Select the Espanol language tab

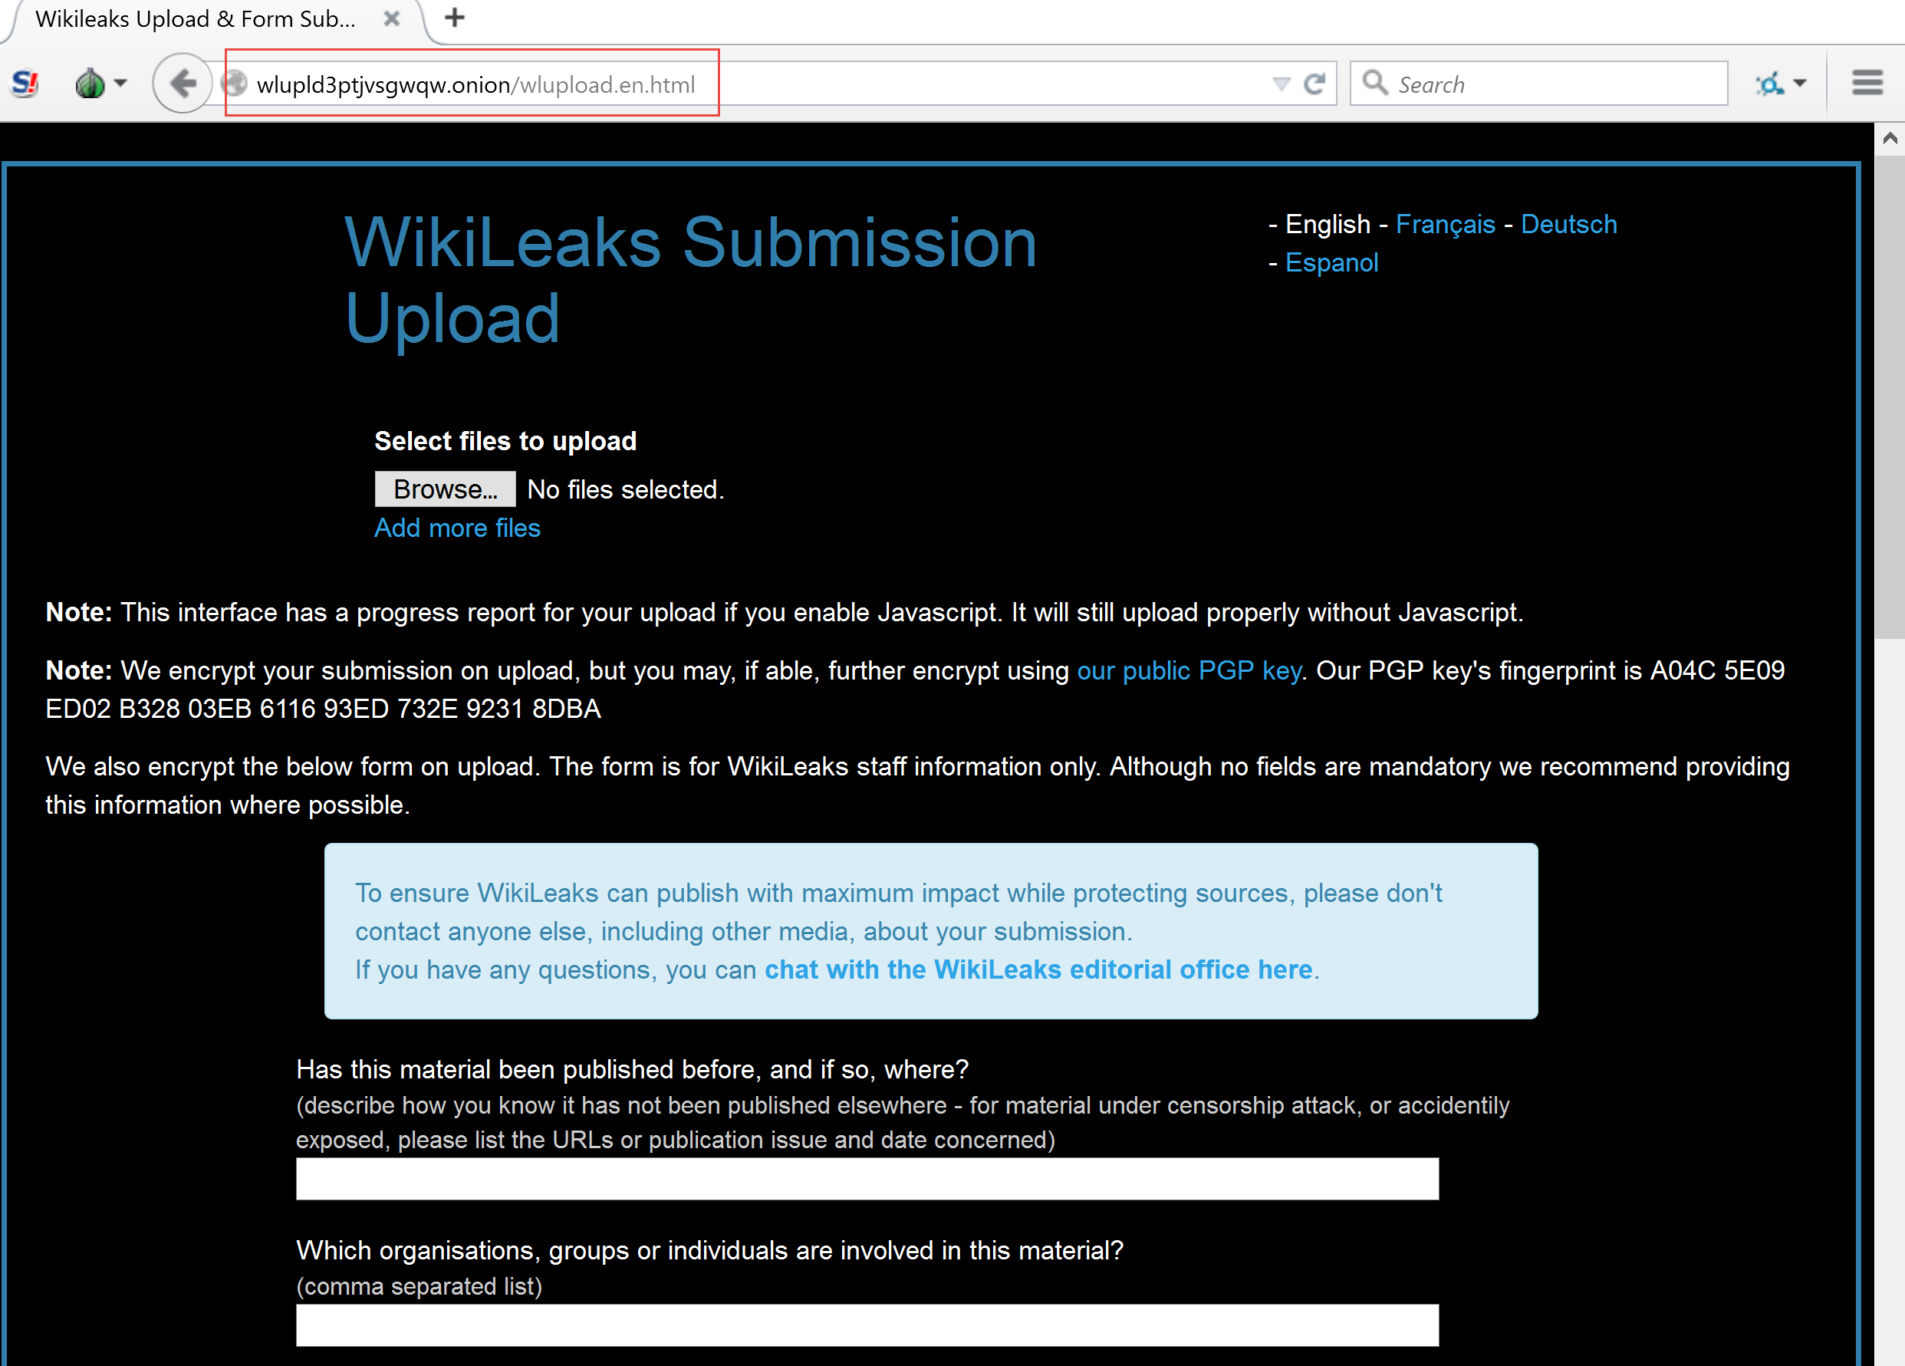pyautogui.click(x=1333, y=263)
